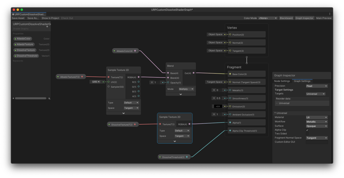Click B(1) output port of Sample Texture 2D
The height and width of the screenshot is (178, 344).
tap(138, 91)
